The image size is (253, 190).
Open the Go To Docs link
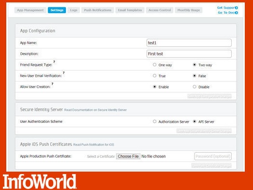tap(228, 13)
